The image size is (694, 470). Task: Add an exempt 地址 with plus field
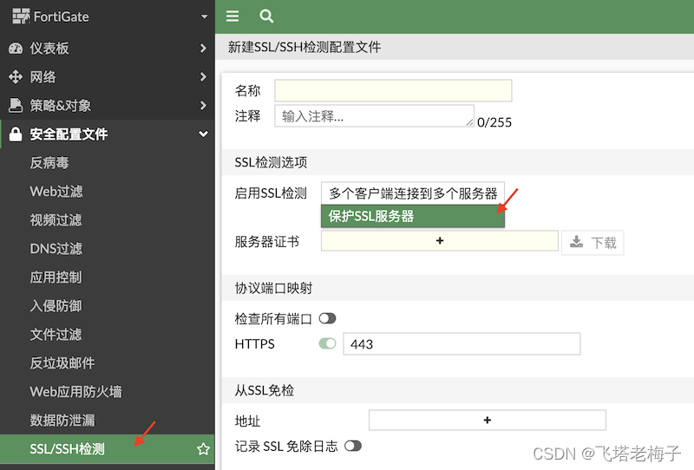488,420
